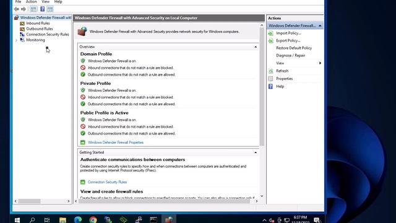
Task: Toggle the show/hide action pane toolbar icon
Action: [x=50, y=9]
